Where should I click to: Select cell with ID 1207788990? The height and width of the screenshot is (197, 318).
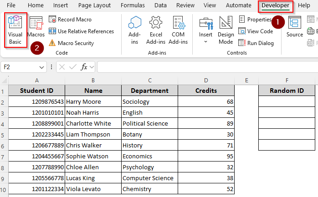pos(37,167)
